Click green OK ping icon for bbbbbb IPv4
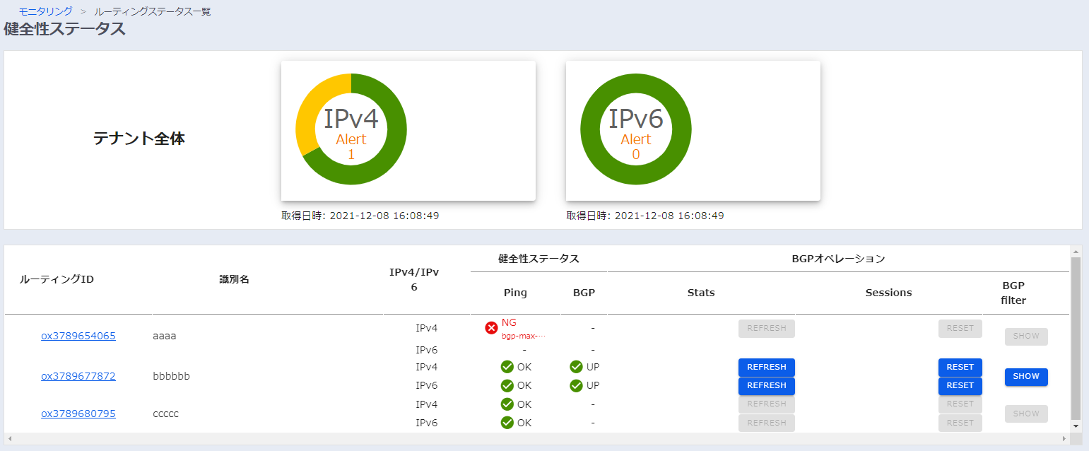Image resolution: width=1089 pixels, height=451 pixels. (507, 367)
